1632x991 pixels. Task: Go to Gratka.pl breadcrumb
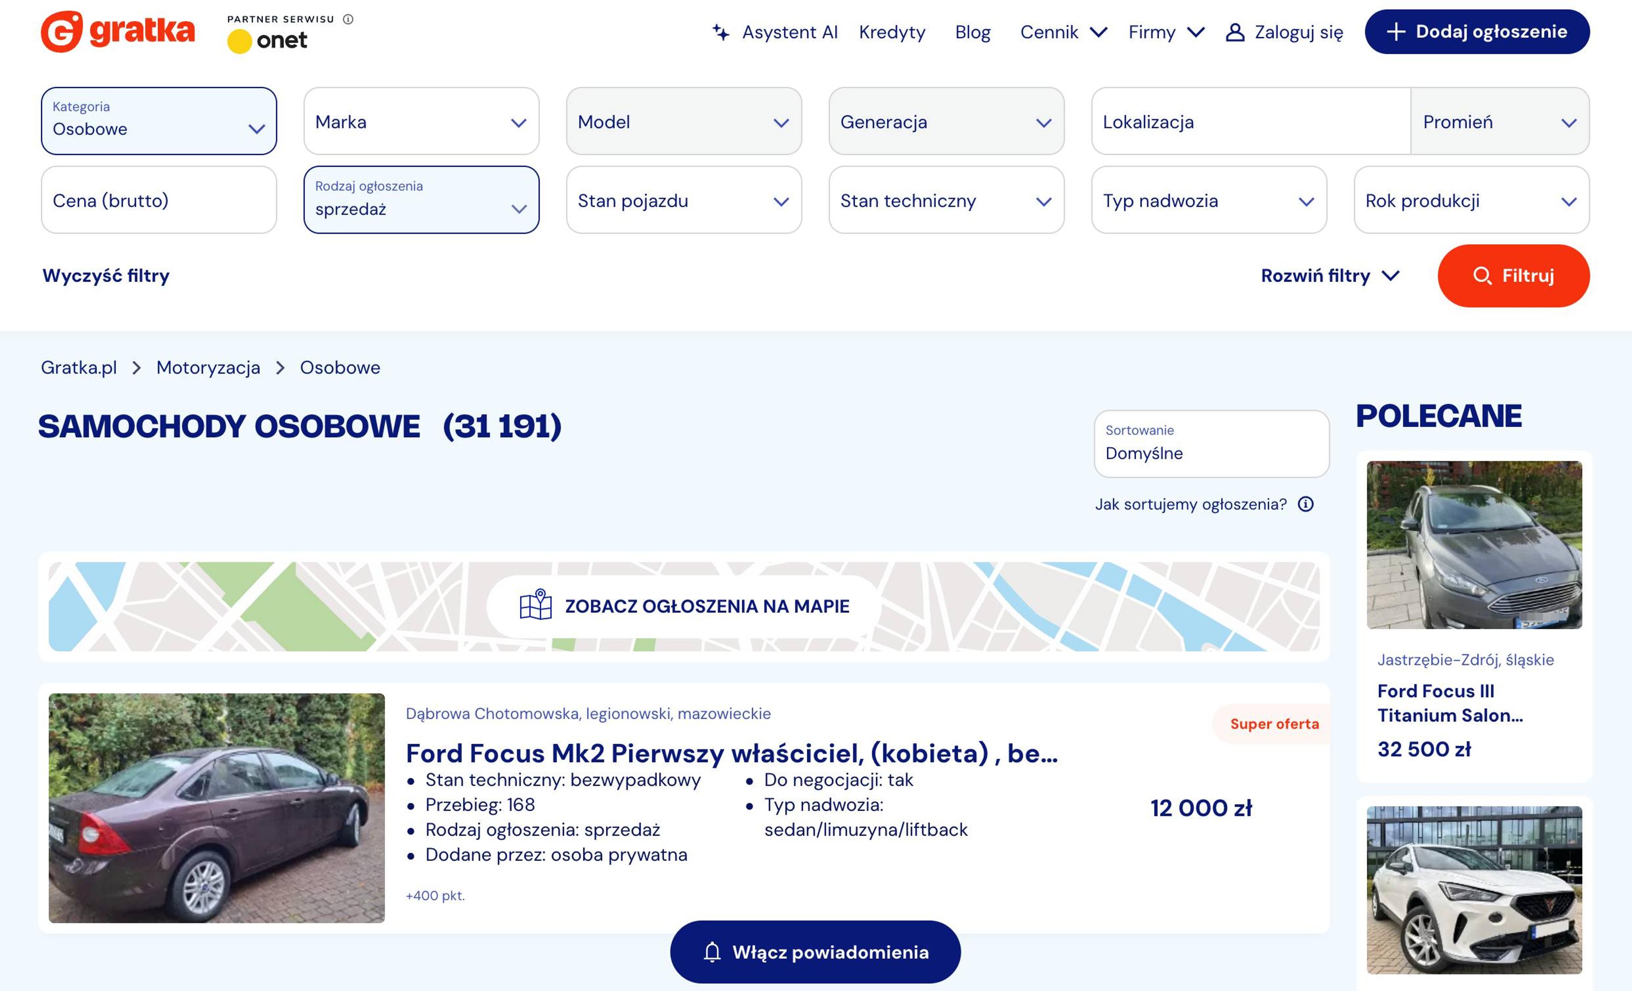[x=79, y=368]
